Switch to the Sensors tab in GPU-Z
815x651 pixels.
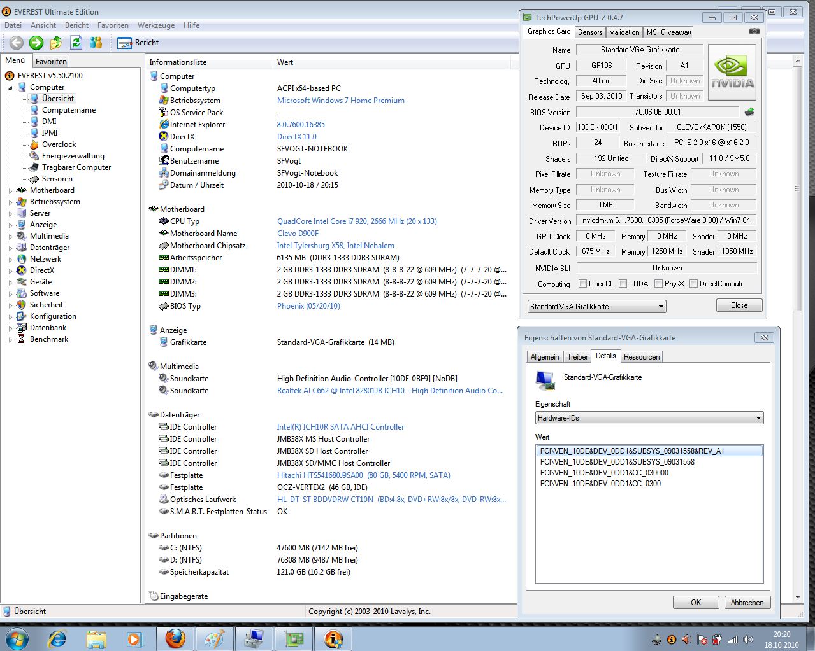tap(590, 32)
